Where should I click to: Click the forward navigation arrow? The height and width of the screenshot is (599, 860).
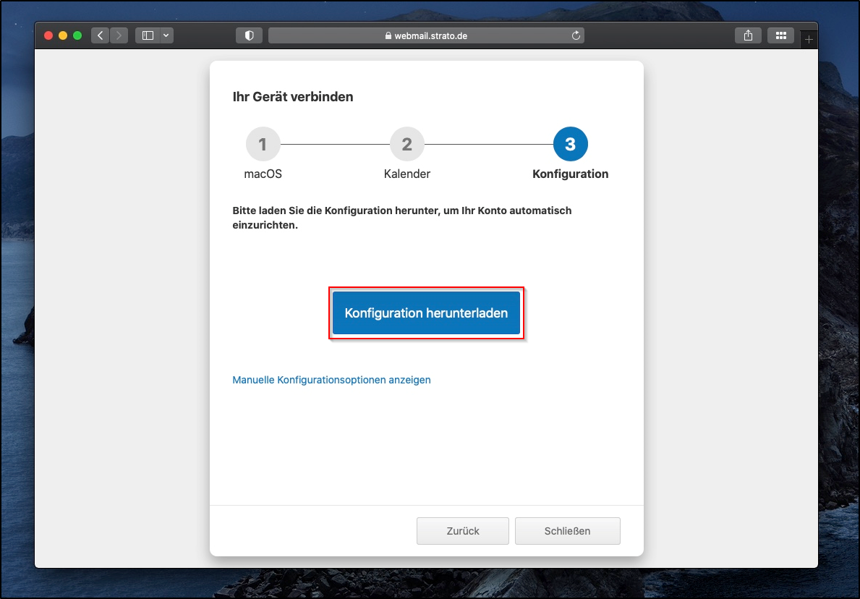119,35
